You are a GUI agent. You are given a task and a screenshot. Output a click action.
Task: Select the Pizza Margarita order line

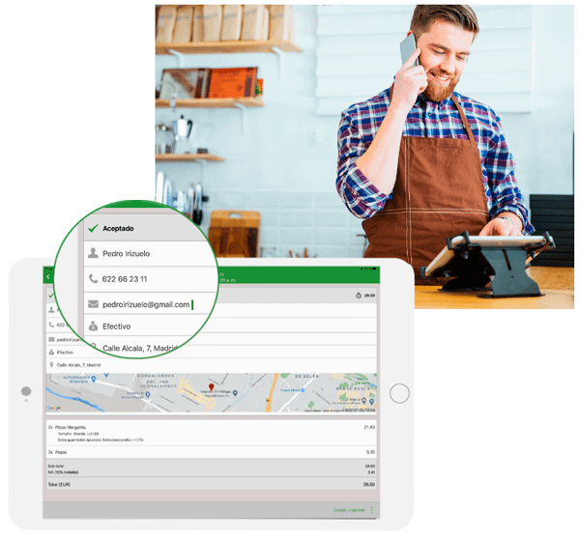[x=72, y=426]
